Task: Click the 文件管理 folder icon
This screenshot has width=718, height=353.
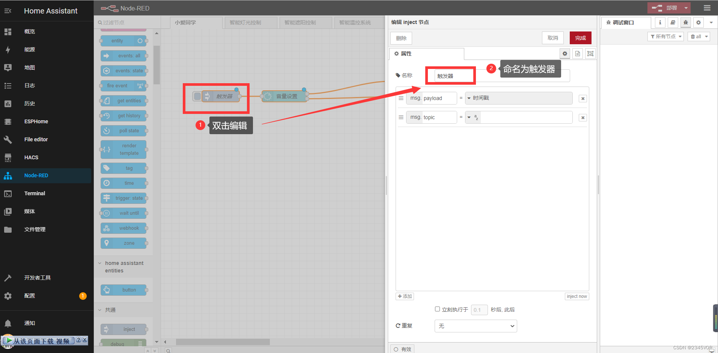Action: coord(8,229)
